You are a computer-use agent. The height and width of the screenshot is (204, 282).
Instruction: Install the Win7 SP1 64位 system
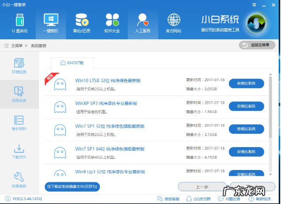[246, 152]
